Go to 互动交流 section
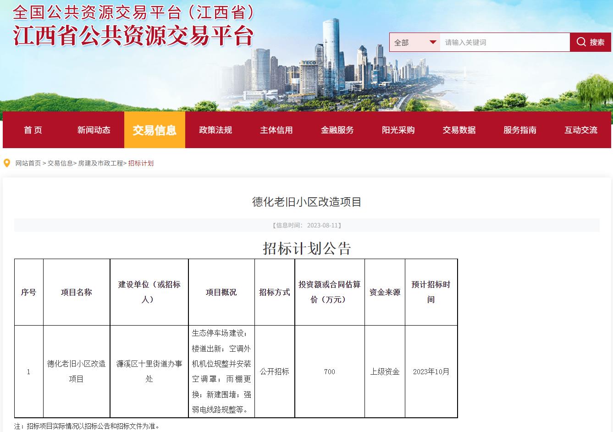Viewport: 613px width, 432px height. pos(580,130)
